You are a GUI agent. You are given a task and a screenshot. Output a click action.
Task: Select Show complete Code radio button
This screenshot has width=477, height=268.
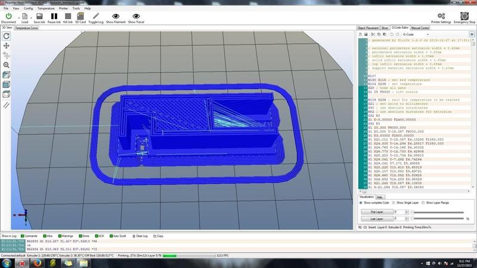(361, 202)
